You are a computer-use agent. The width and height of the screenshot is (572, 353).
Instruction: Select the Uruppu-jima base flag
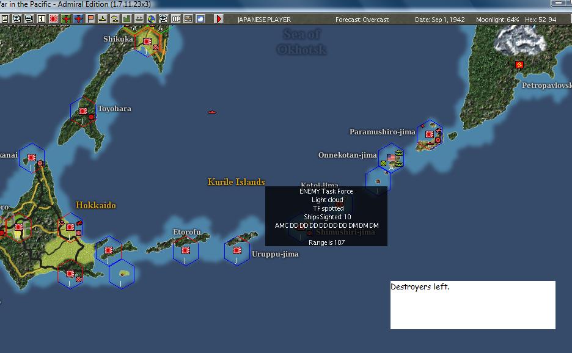237,250
